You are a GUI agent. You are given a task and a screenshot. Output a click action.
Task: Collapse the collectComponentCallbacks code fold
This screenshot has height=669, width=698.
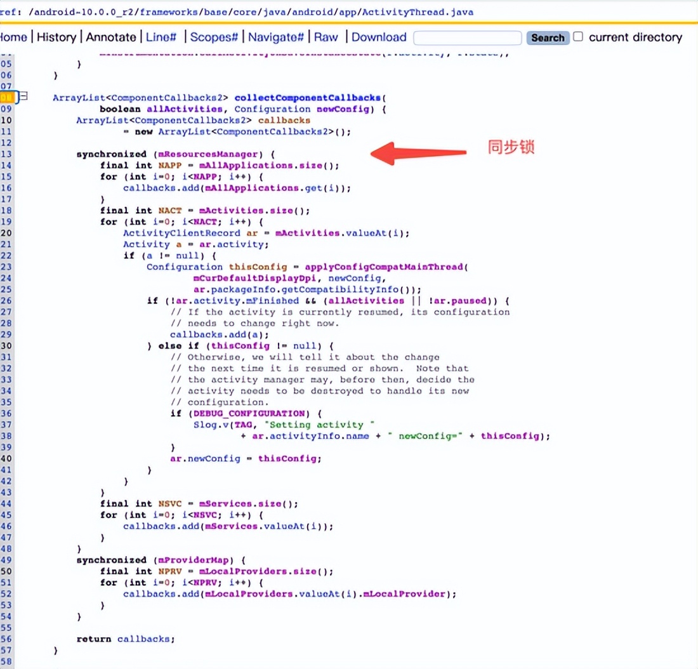pyautogui.click(x=23, y=97)
